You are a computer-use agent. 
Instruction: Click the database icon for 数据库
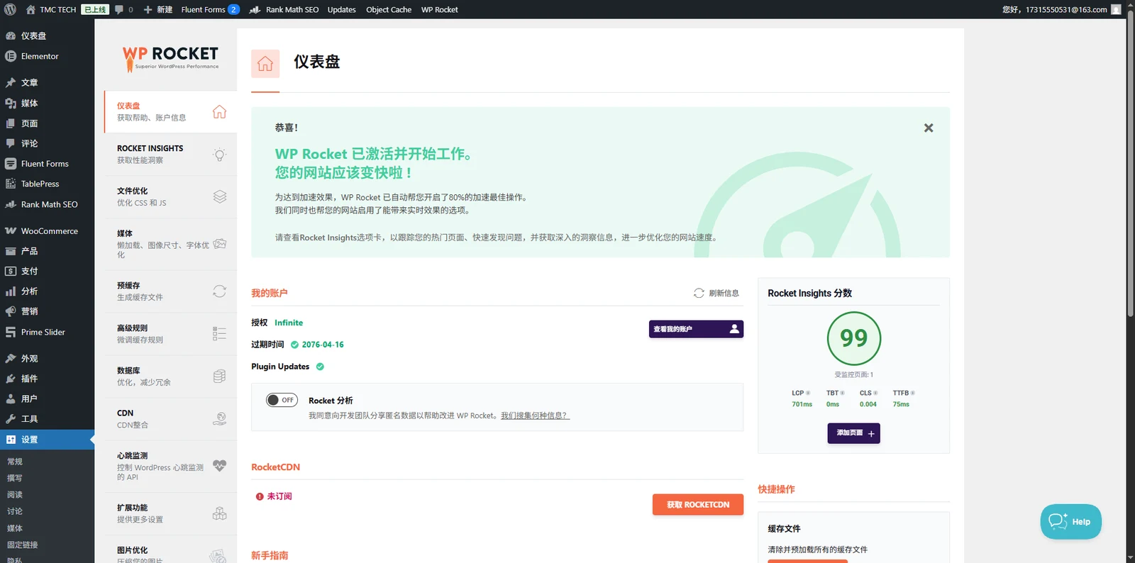click(220, 376)
